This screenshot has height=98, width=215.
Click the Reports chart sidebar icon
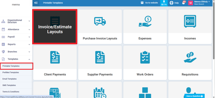[x=3, y=44]
